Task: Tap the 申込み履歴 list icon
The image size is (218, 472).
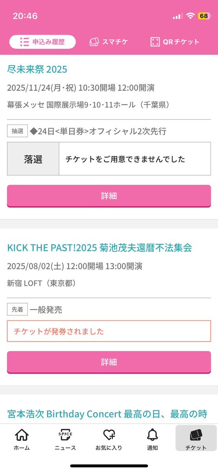Action: point(24,42)
